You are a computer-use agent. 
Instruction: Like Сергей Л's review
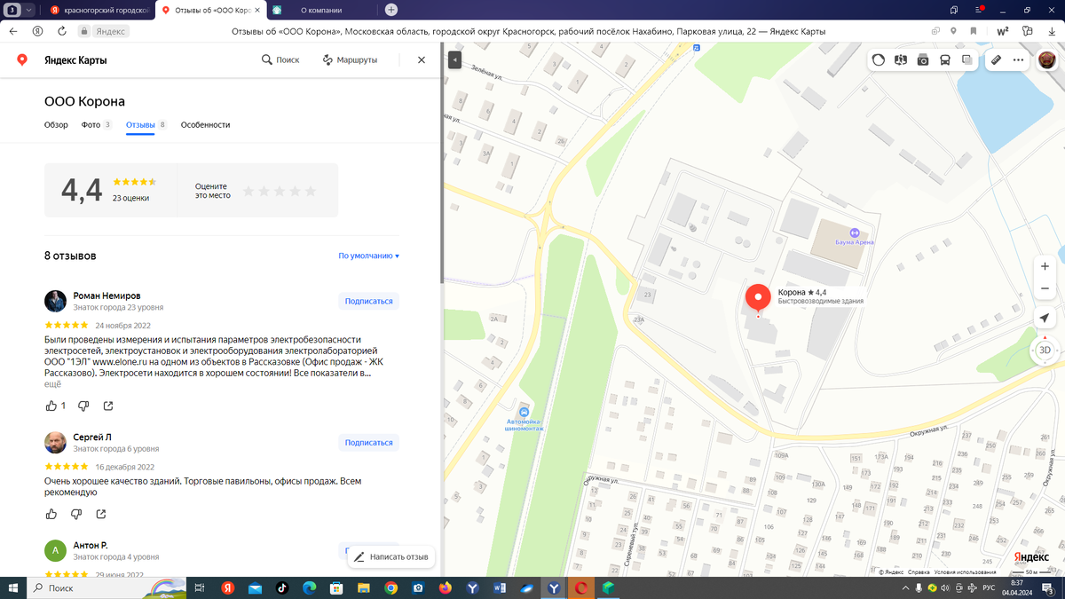point(51,514)
